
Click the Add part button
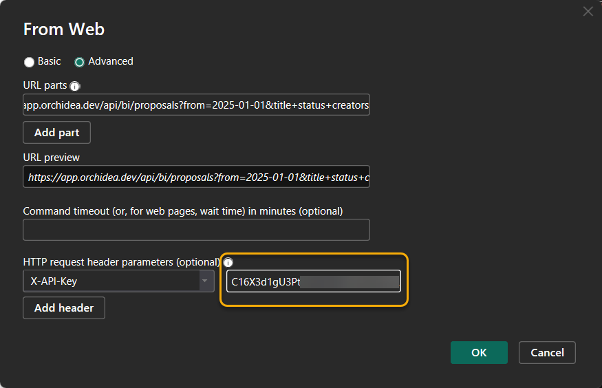[x=56, y=132]
